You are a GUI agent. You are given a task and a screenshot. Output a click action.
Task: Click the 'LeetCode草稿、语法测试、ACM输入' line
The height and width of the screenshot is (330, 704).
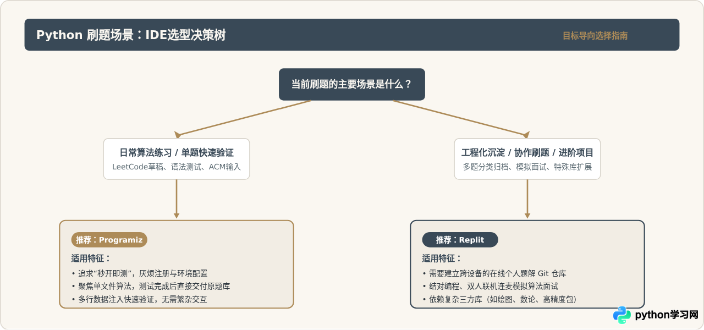[x=177, y=167]
